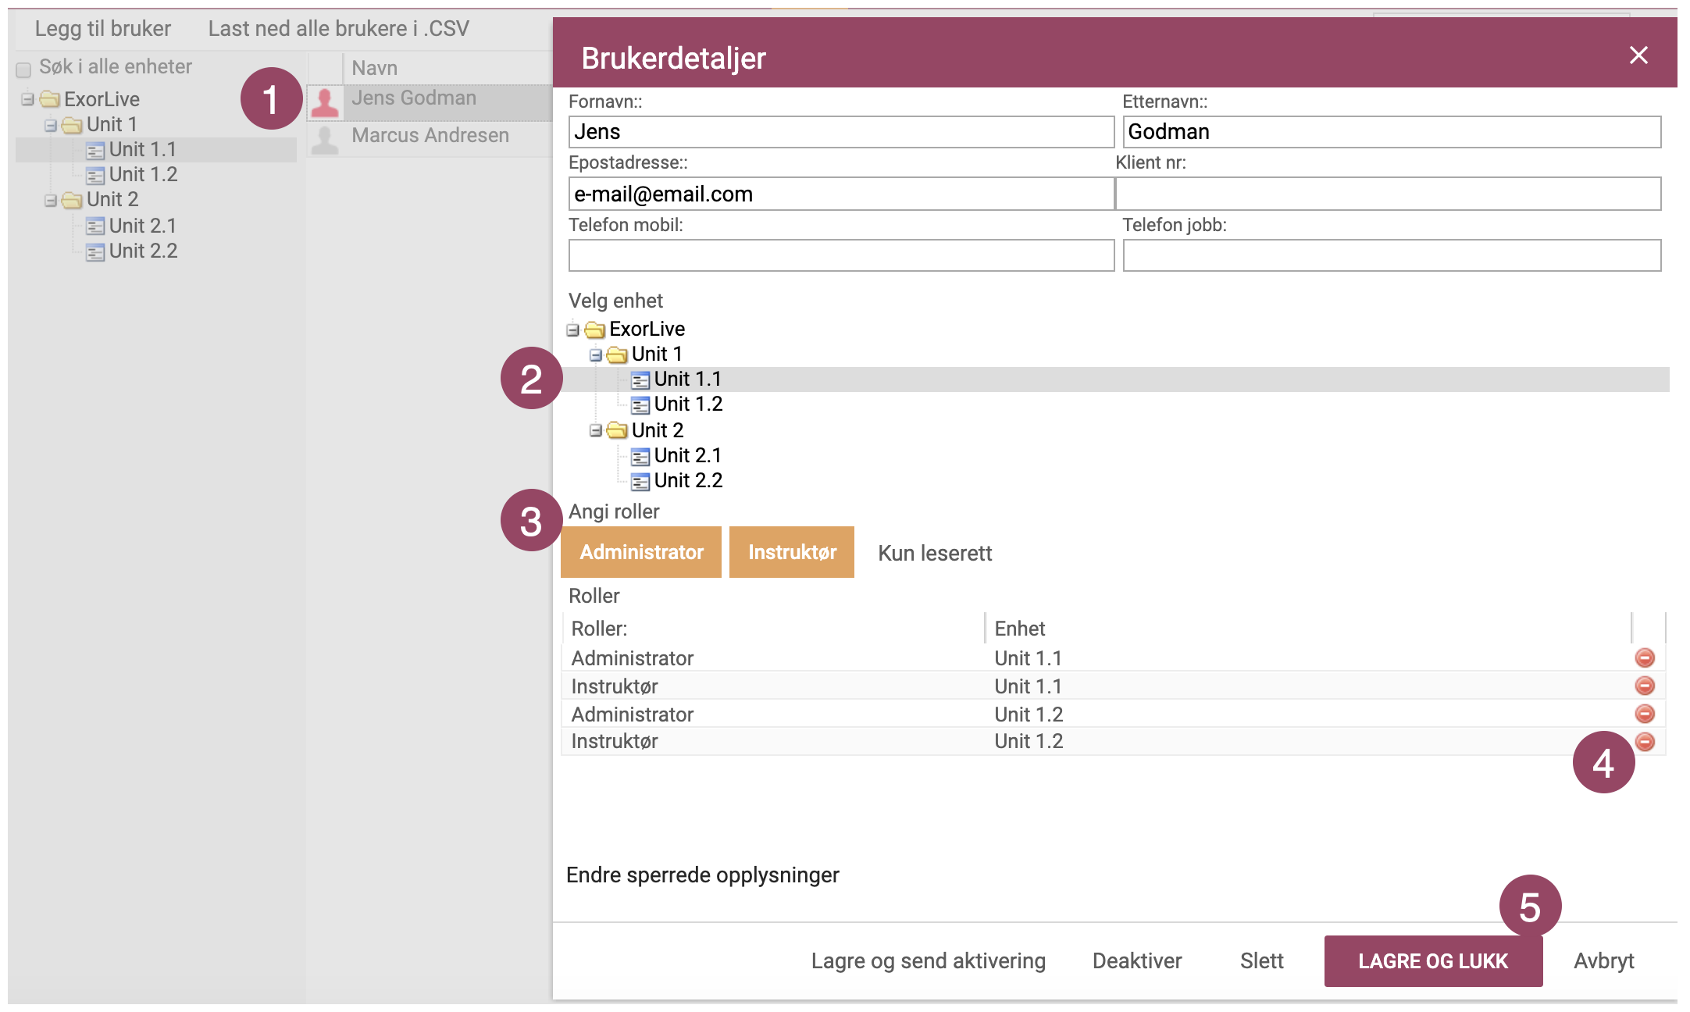Collapse Unit 2 node in left tree
1690x1012 pixels.
click(51, 200)
